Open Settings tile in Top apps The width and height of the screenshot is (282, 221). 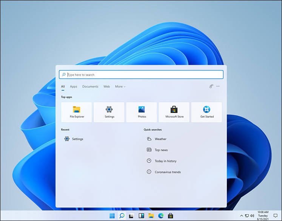click(109, 112)
